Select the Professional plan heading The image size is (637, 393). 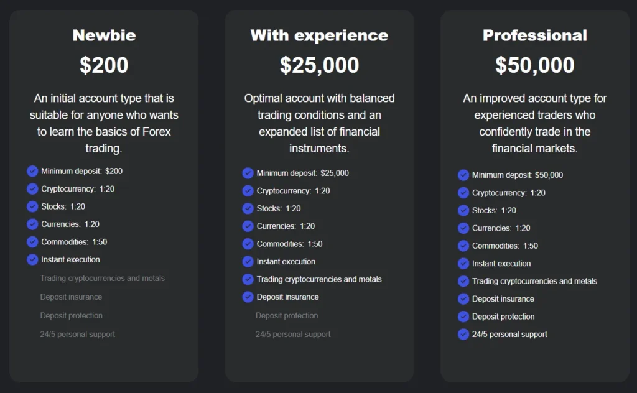(535, 35)
